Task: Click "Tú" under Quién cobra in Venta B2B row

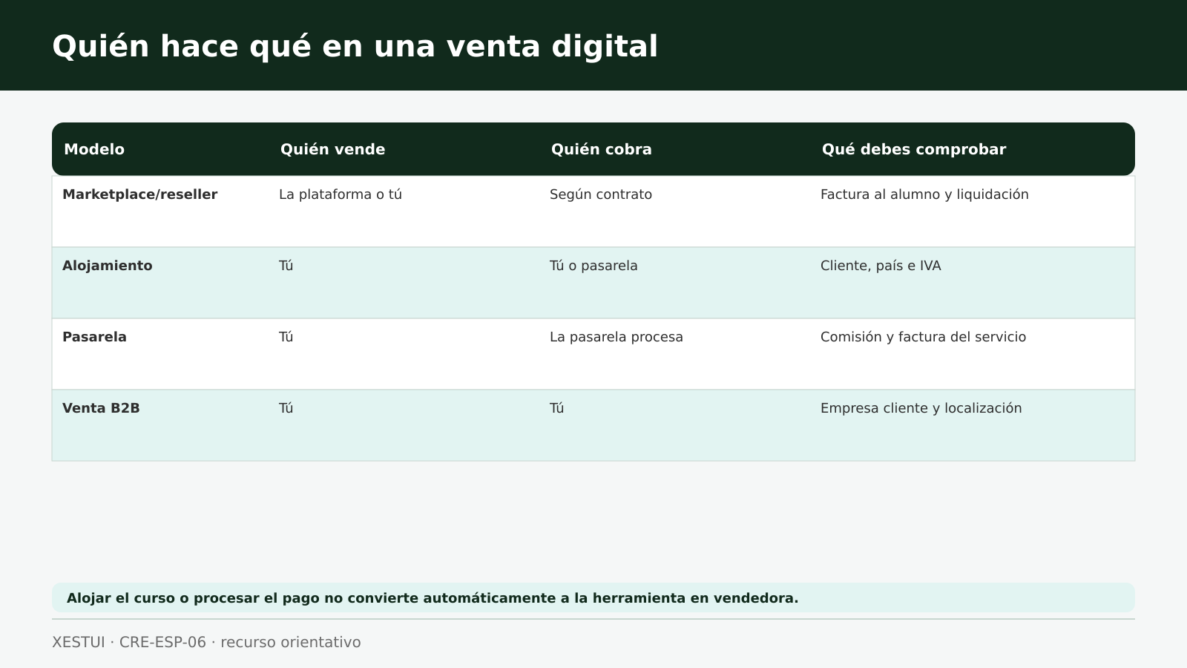Action: click(557, 408)
